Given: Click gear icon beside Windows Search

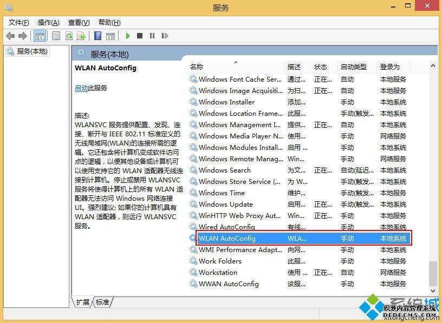Looking at the screenshot, I should 193,170.
